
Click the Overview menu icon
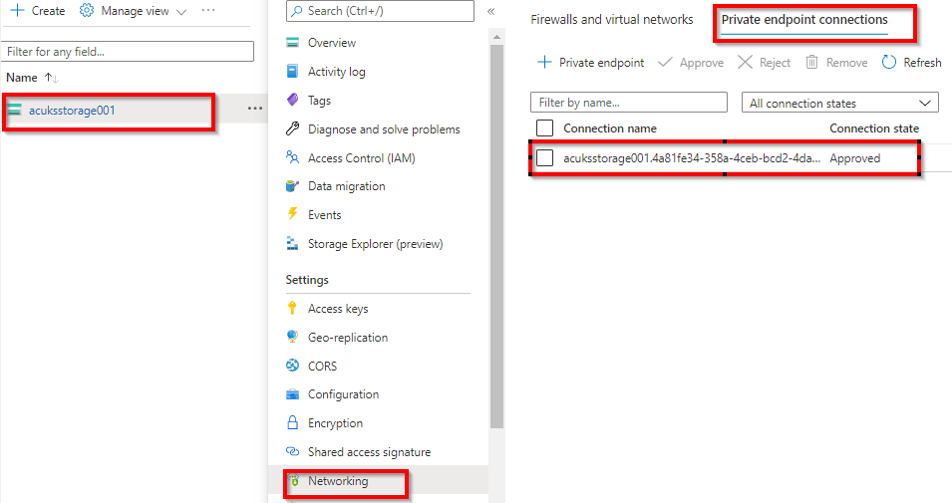pyautogui.click(x=292, y=43)
